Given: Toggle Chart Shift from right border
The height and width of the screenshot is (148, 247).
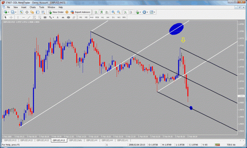Looking at the screenshot, I should 131,12.
